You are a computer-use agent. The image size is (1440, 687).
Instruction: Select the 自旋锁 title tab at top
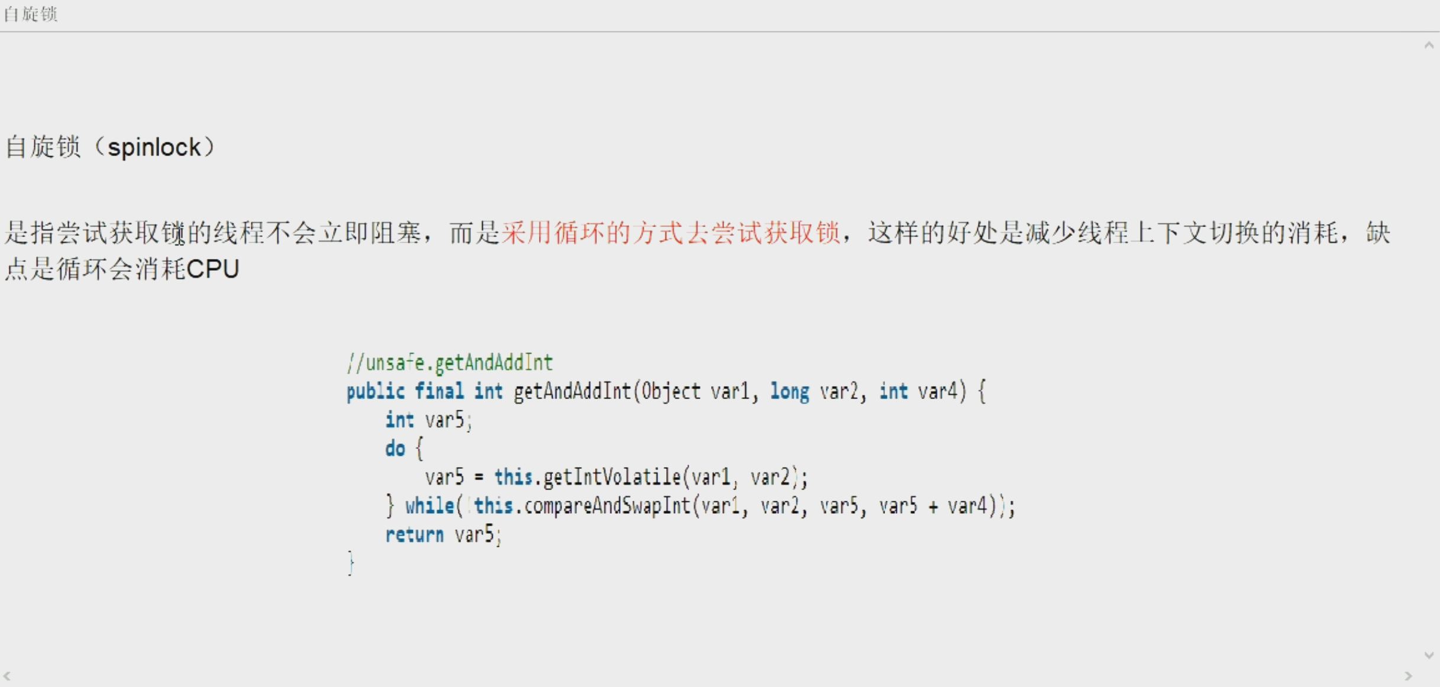pos(30,14)
